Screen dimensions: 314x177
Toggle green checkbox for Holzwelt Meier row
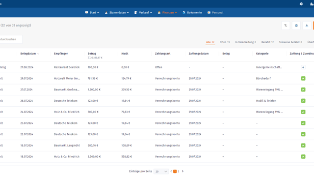click(x=303, y=79)
